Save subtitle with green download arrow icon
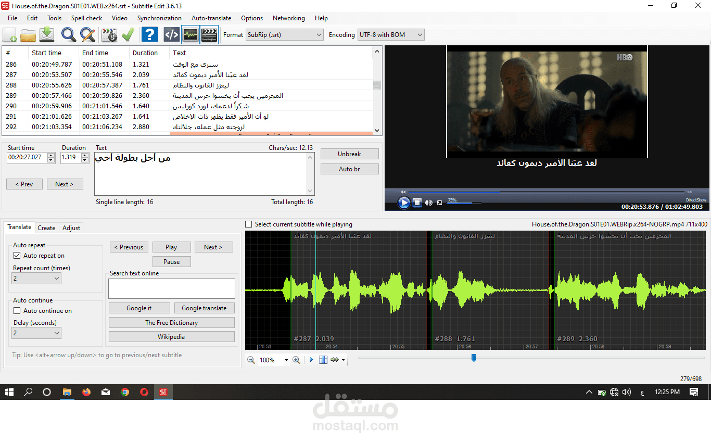 pos(47,35)
